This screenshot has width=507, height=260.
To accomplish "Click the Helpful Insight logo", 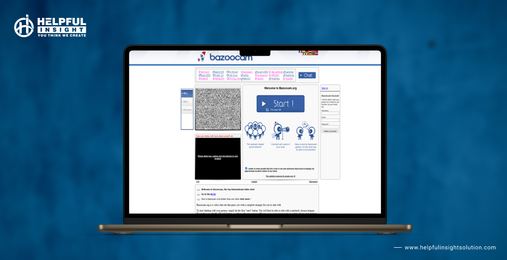I will 50,26.
